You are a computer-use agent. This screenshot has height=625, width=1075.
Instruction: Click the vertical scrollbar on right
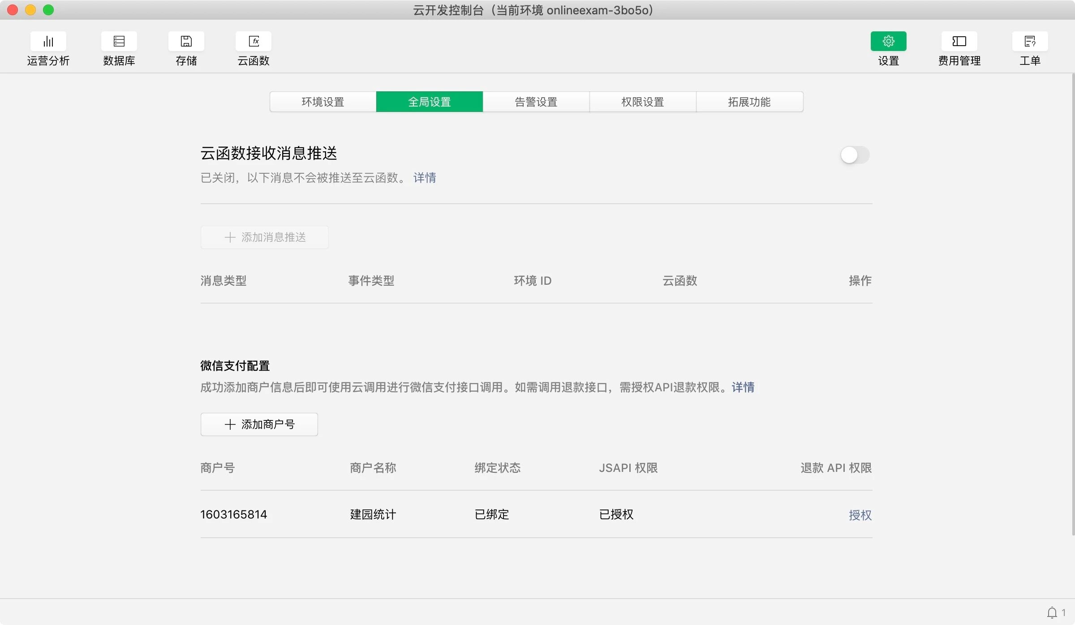1073,304
